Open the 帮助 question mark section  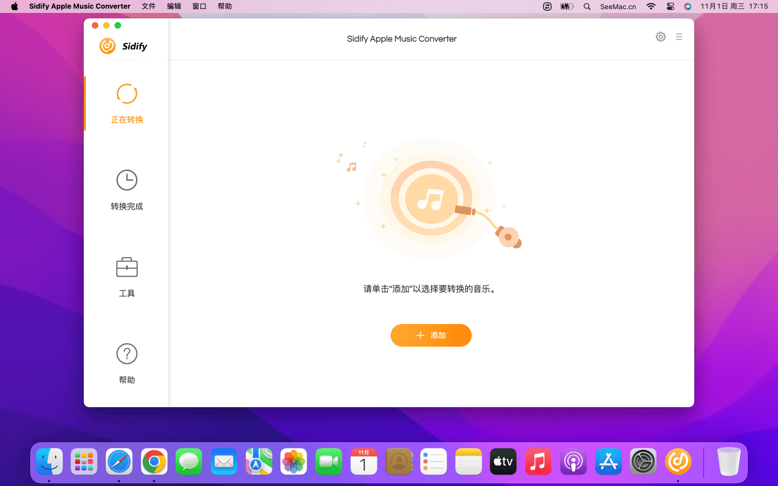click(x=126, y=354)
